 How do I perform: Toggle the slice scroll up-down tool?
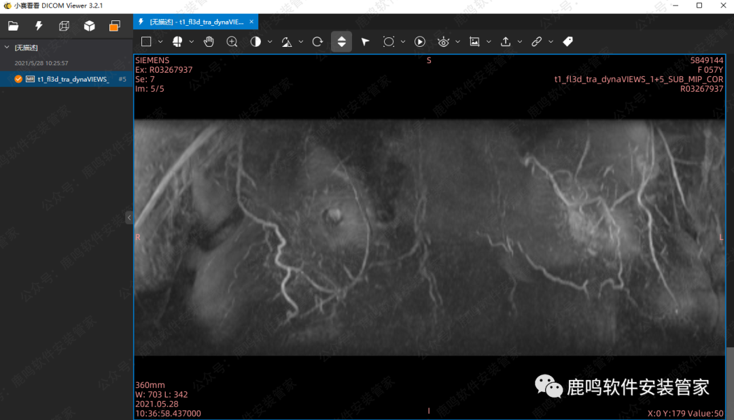341,41
